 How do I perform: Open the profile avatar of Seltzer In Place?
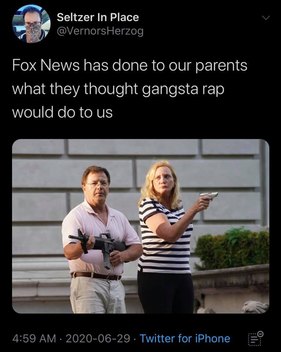tap(32, 23)
